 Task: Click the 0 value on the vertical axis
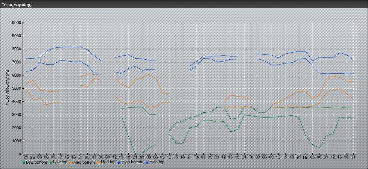20,154
